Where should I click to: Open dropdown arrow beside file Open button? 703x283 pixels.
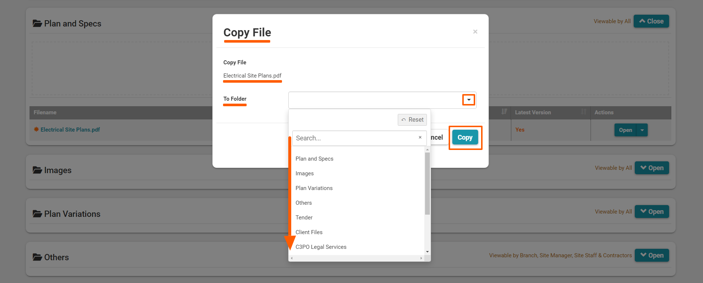click(x=642, y=130)
